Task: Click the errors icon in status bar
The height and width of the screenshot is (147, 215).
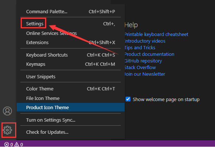Action: coord(6,144)
